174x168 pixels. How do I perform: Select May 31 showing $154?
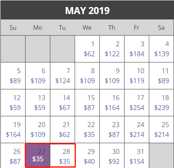point(136,156)
